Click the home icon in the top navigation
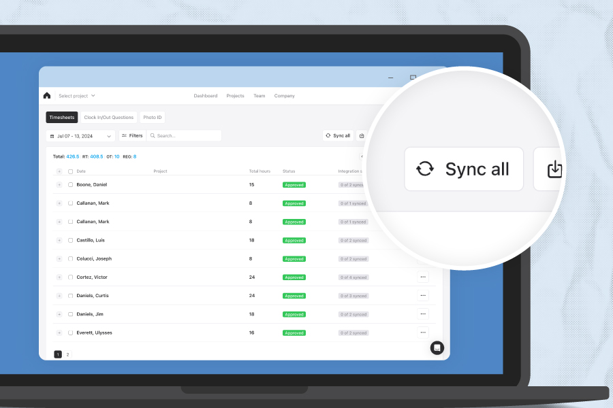 click(x=47, y=96)
